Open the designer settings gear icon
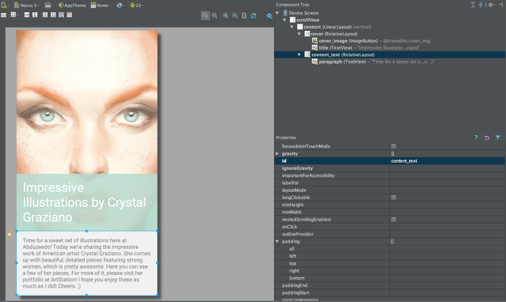 (269, 16)
